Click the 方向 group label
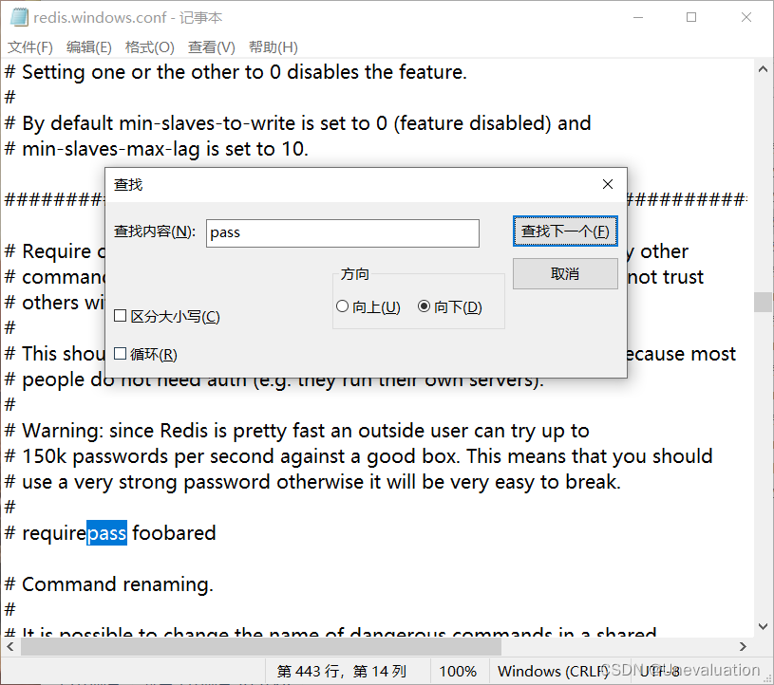Viewport: 774px width, 685px height. pyautogui.click(x=355, y=273)
